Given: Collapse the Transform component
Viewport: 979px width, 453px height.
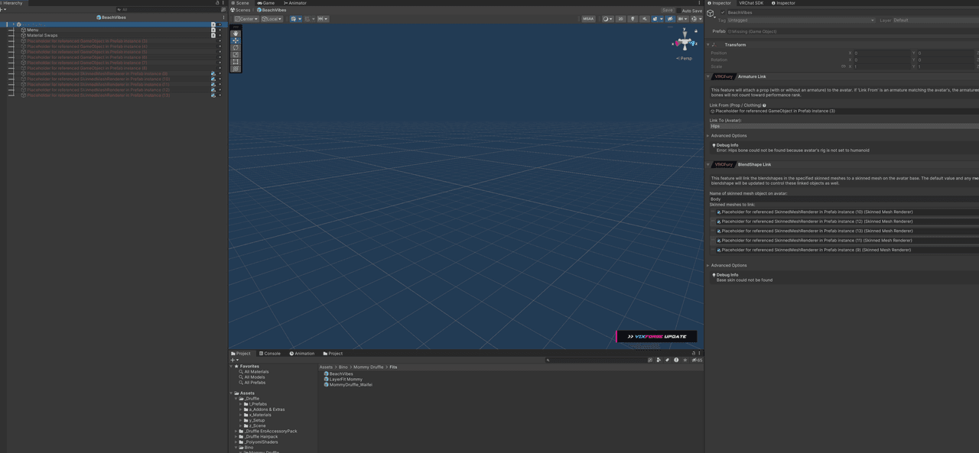Looking at the screenshot, I should pyautogui.click(x=707, y=44).
